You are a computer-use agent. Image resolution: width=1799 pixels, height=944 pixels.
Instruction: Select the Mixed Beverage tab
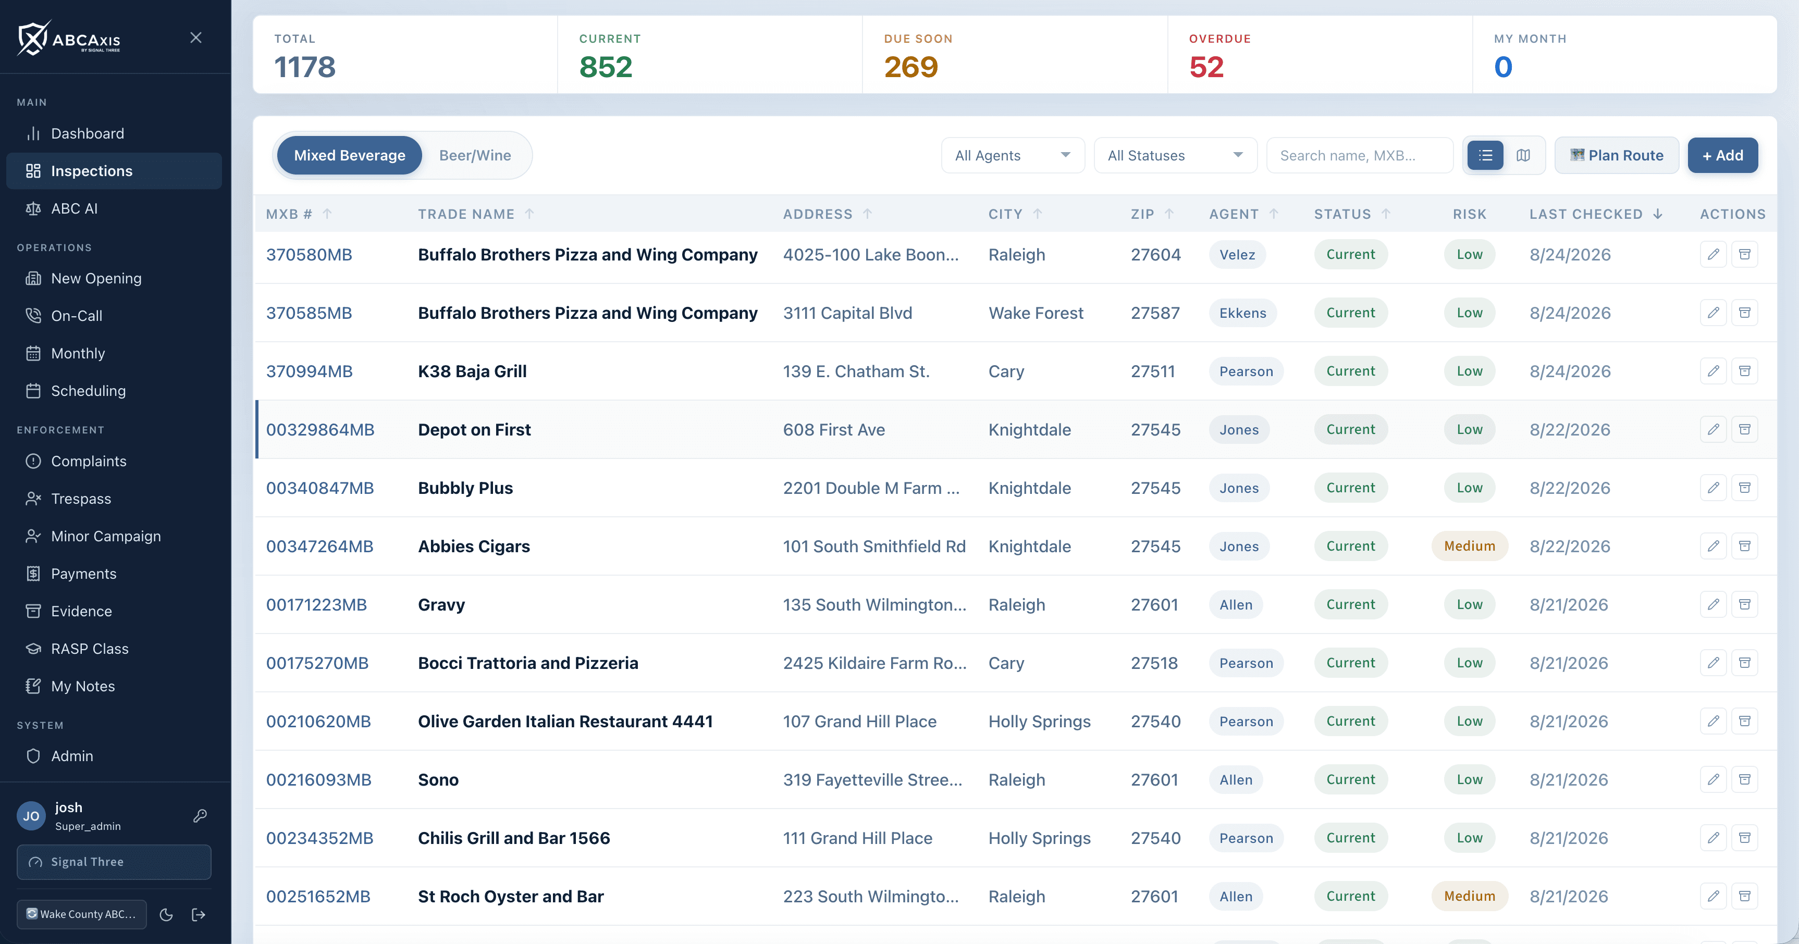tap(349, 155)
